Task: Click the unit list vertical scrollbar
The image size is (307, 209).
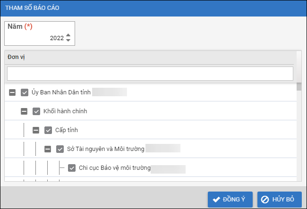Action: [298, 132]
